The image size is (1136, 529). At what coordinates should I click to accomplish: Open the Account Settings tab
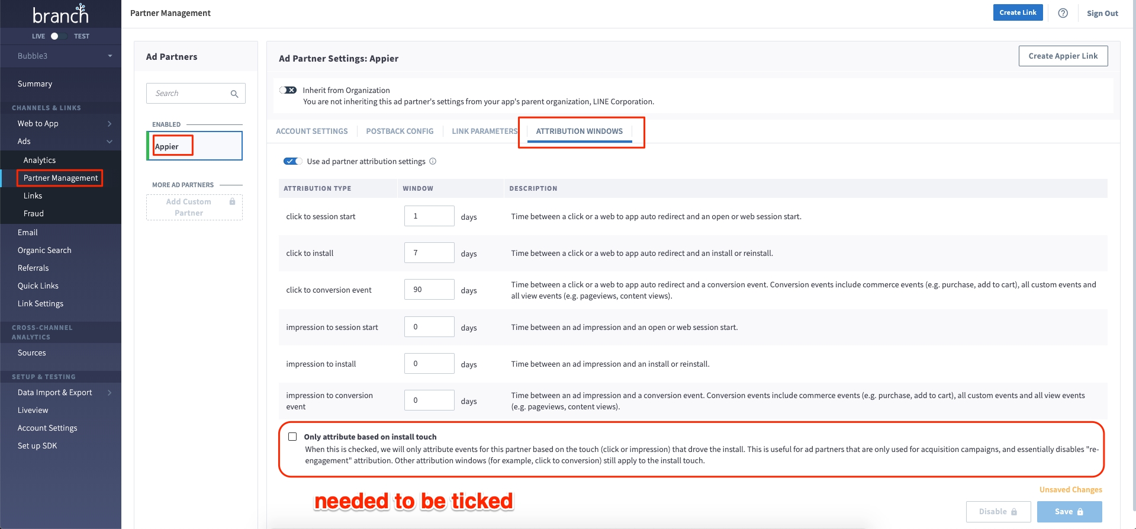311,131
